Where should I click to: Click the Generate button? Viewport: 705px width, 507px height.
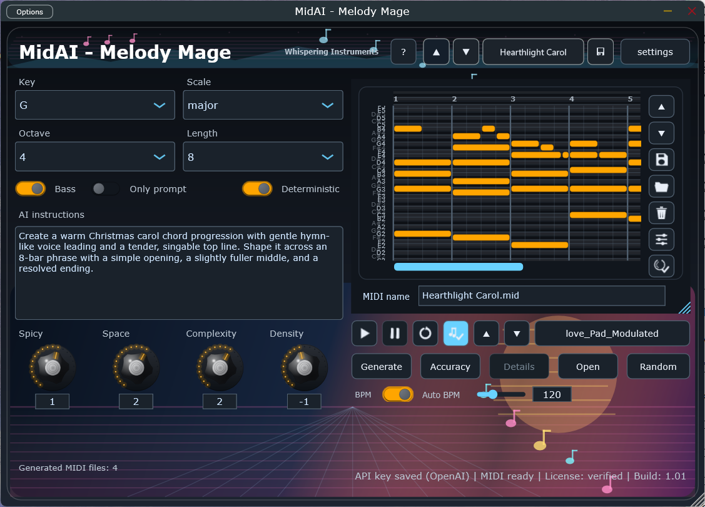click(x=382, y=367)
